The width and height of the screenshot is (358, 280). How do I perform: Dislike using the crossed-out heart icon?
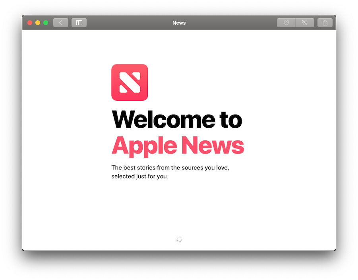coord(305,23)
